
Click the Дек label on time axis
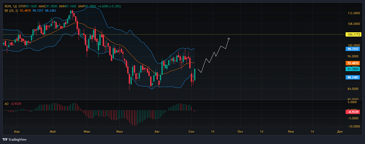click(339, 132)
